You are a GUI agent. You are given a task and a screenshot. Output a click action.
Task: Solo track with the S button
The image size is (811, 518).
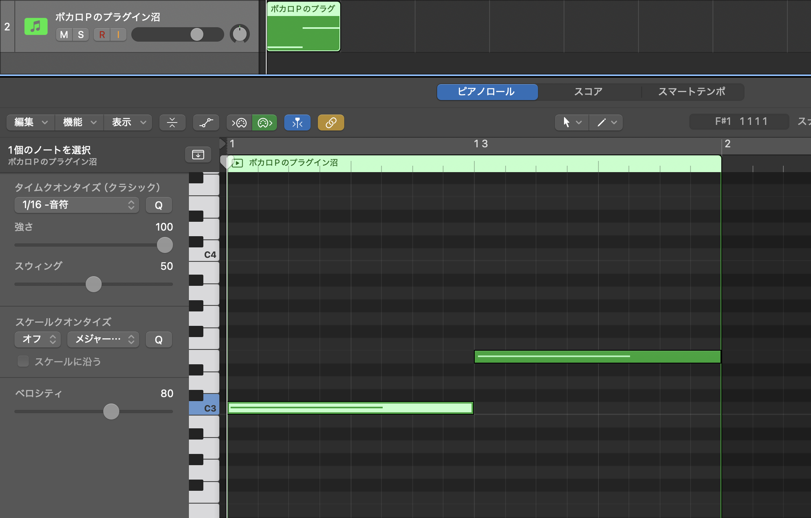(x=81, y=35)
